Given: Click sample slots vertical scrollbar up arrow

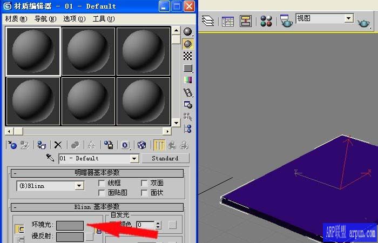Looking at the screenshot, I should (x=176, y=31).
